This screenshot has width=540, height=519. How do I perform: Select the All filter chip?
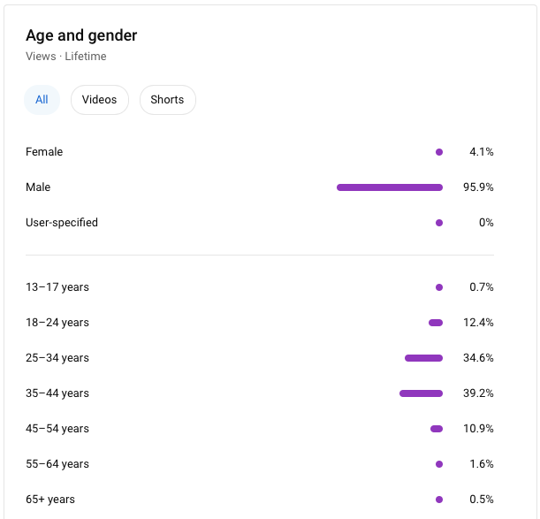[x=42, y=100]
